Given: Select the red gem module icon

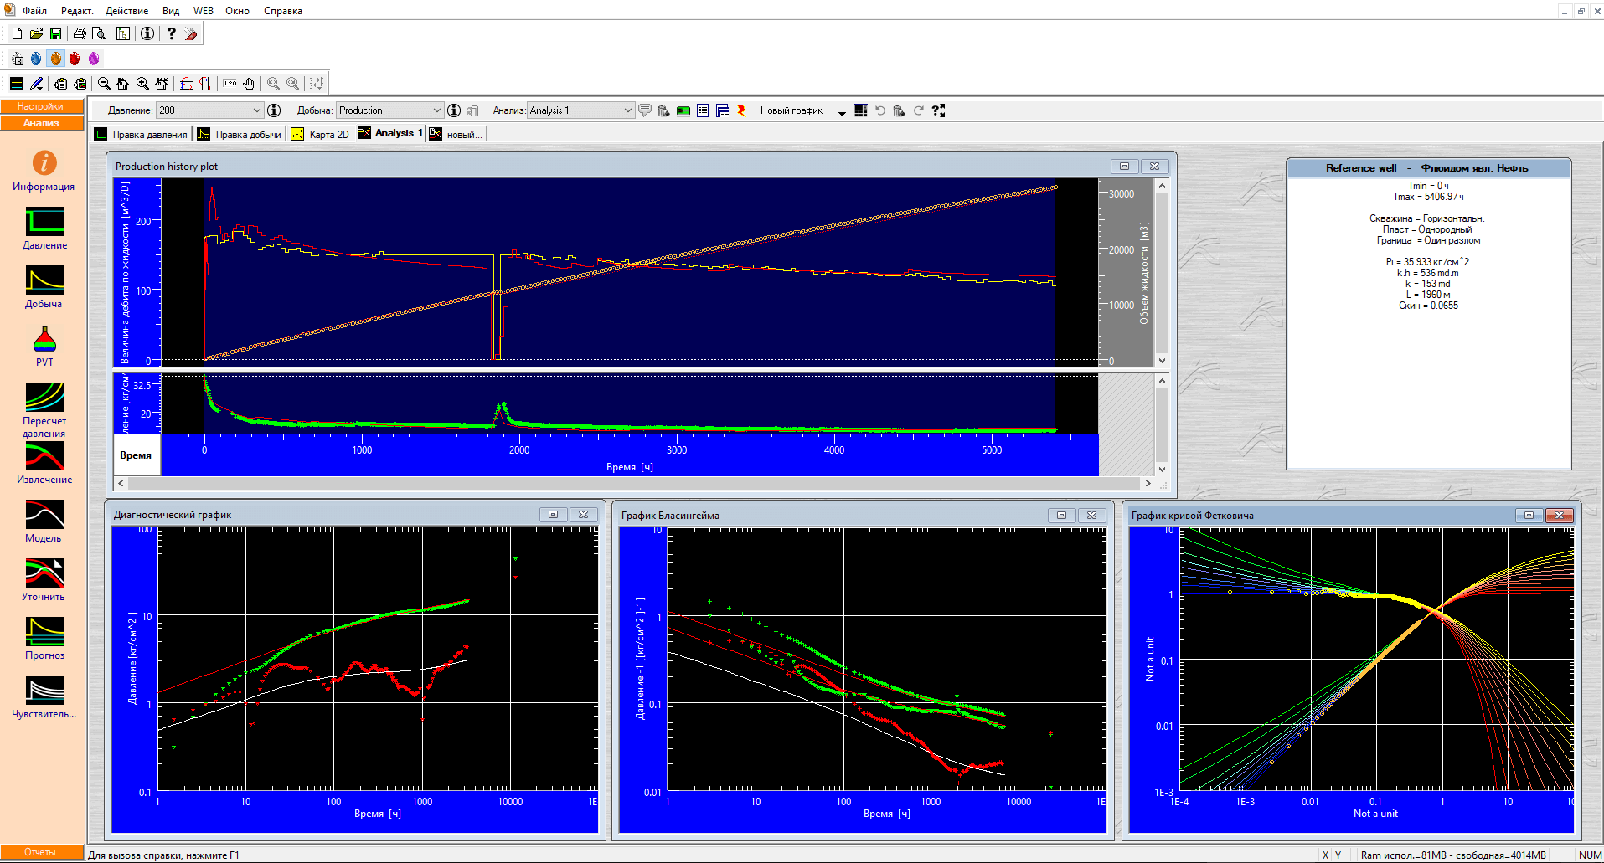Looking at the screenshot, I should click(75, 59).
